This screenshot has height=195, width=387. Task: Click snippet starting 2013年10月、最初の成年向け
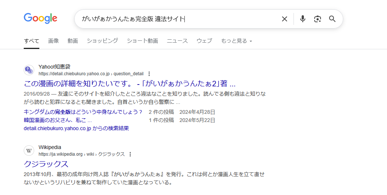pos(144,178)
